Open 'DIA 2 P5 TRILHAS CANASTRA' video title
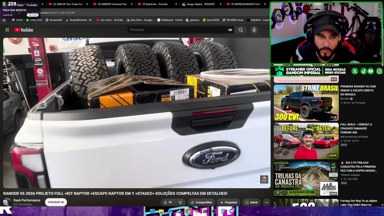The height and width of the screenshot is (216, 384). (x=358, y=166)
